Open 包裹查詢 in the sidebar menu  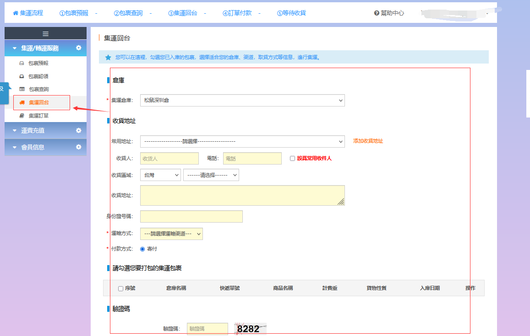(x=38, y=89)
